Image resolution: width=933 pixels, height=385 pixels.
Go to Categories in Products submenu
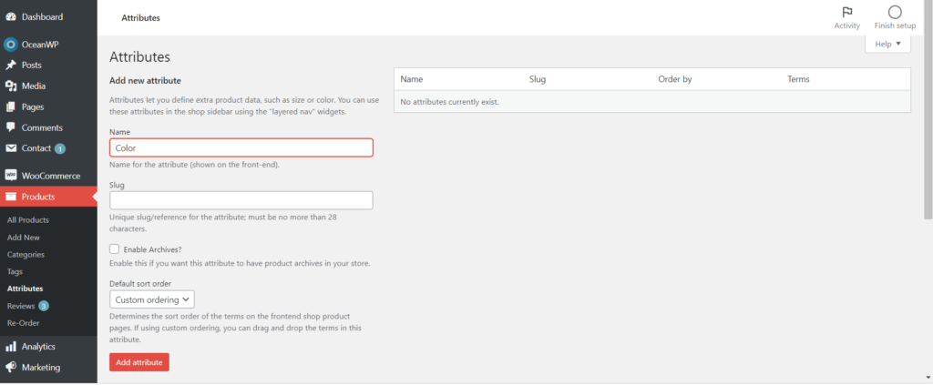pos(26,255)
